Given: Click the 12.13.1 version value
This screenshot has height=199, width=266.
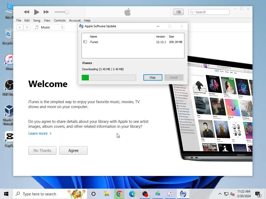Looking at the screenshot, I should point(161,42).
